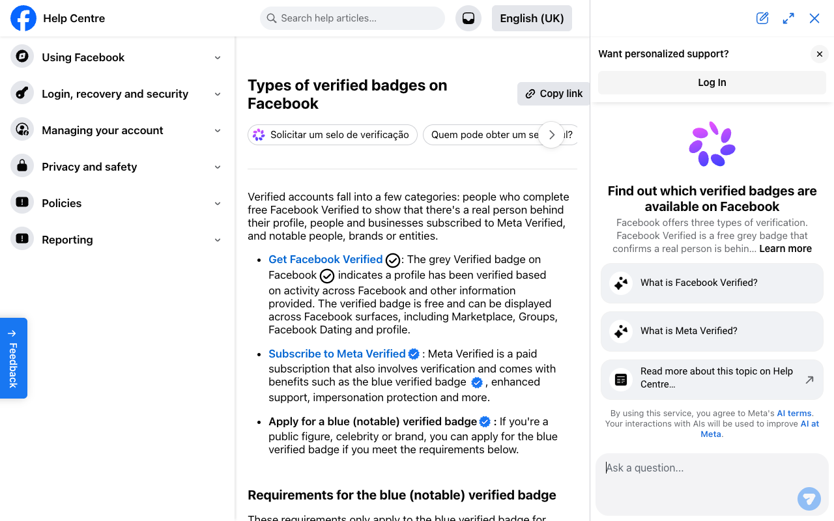Click sparkle icon beside What is Meta Verified
Image resolution: width=834 pixels, height=521 pixels.
tap(621, 331)
